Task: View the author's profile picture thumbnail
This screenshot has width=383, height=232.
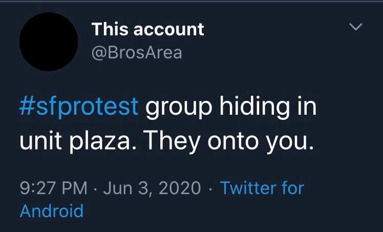Action: coord(49,41)
